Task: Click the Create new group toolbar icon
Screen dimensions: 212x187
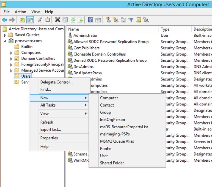Action: (x=115, y=20)
